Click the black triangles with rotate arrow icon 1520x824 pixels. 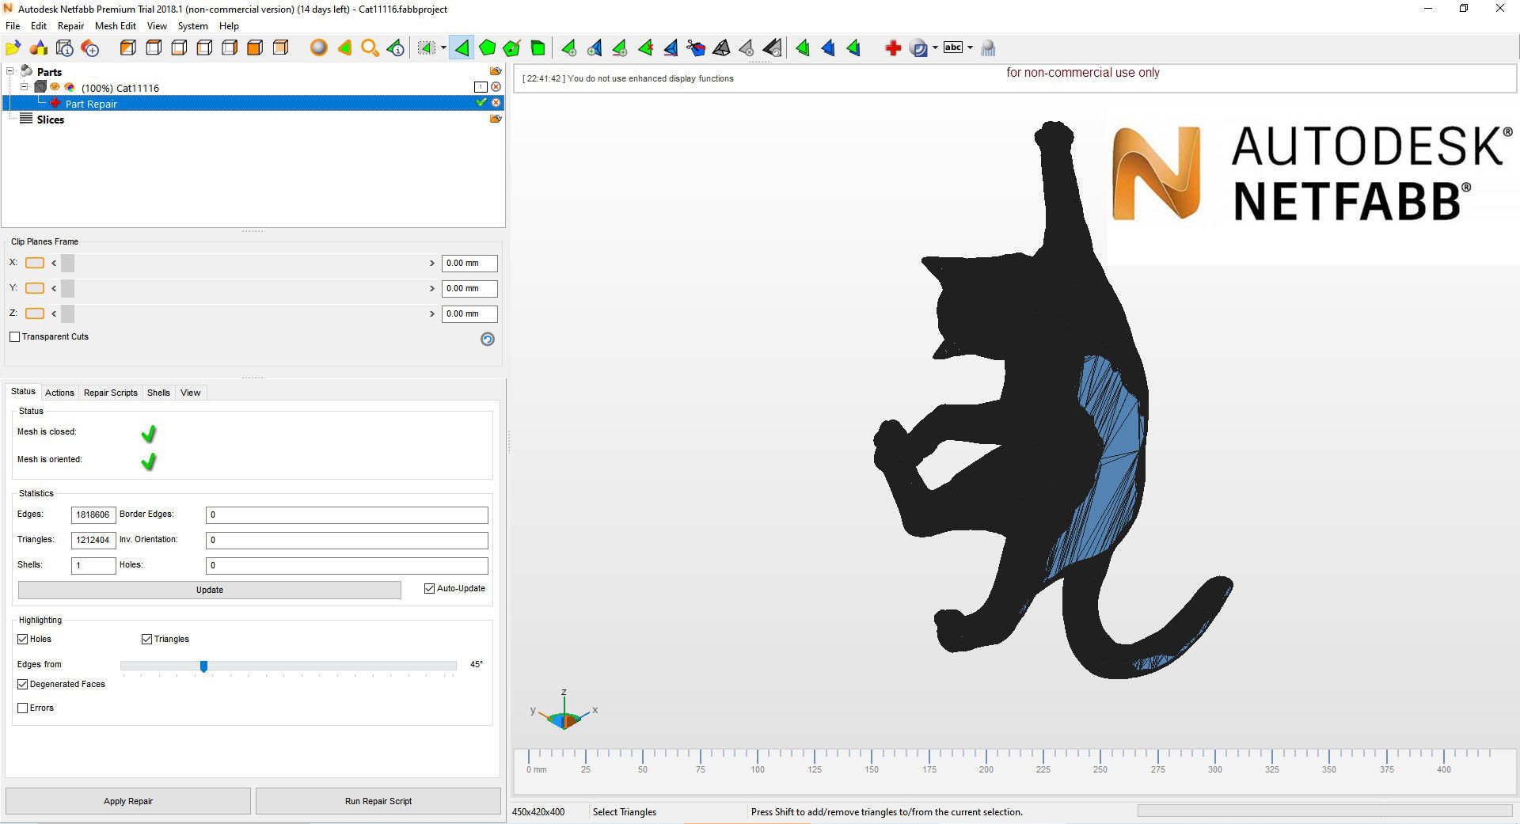773,48
